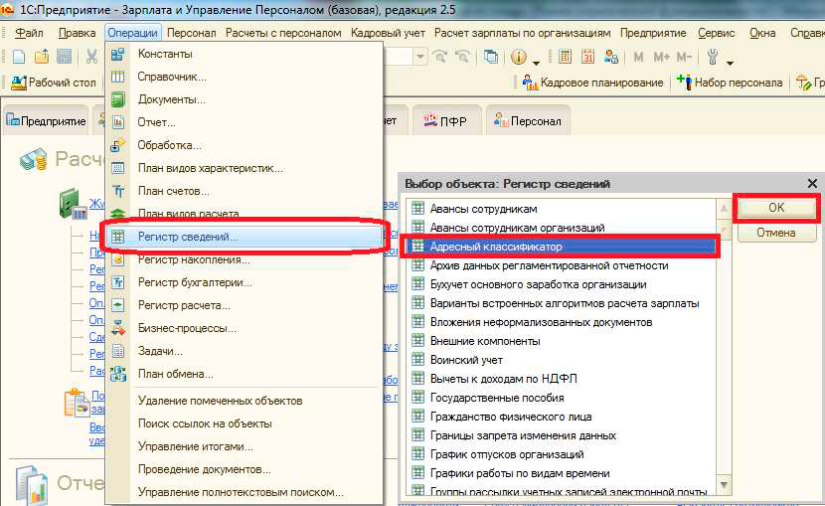Open the calendar toolbar icon
The height and width of the screenshot is (506, 825).
587,57
